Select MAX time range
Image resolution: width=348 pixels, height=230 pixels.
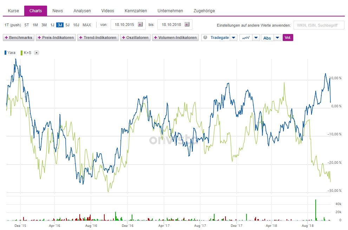(87, 25)
